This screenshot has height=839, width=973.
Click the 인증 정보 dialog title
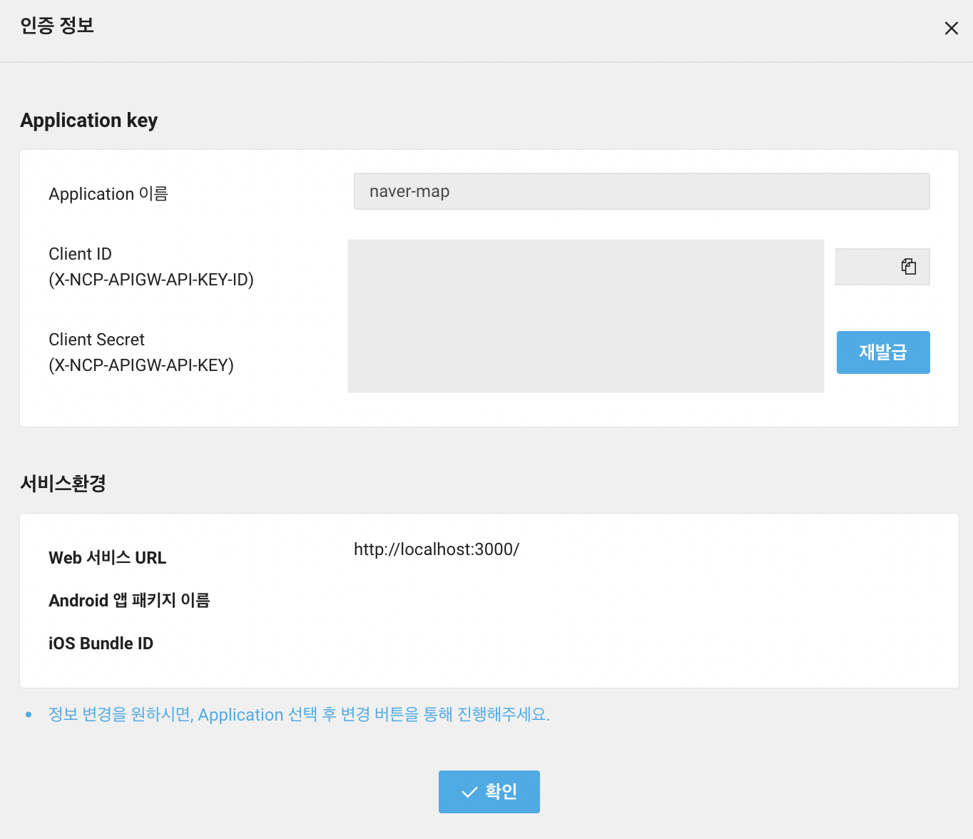[57, 26]
